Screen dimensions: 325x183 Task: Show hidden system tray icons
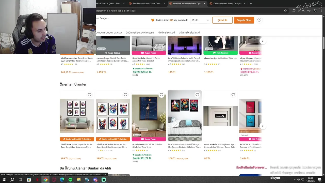point(295,180)
